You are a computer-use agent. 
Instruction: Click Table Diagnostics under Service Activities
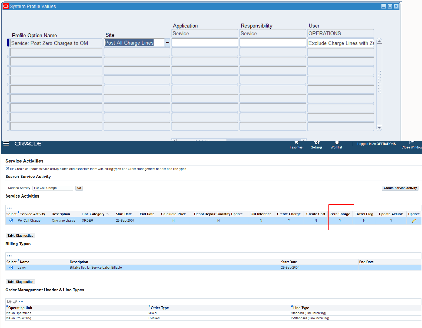point(20,236)
